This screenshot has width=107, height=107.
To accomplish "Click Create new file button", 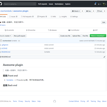I will (x=65, y=36).
